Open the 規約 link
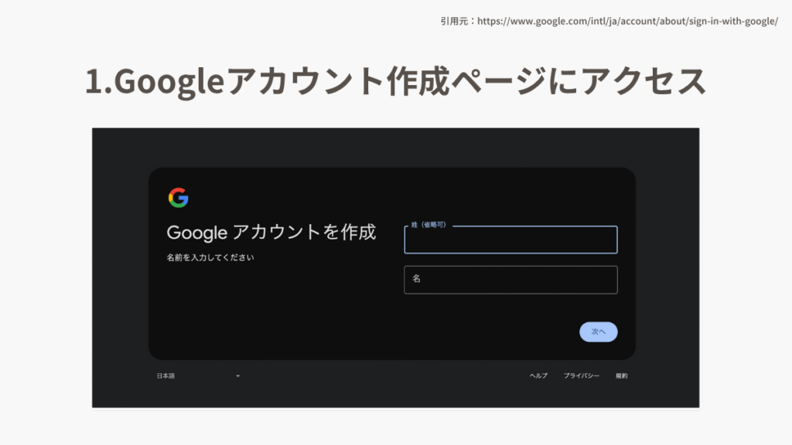 tap(621, 376)
